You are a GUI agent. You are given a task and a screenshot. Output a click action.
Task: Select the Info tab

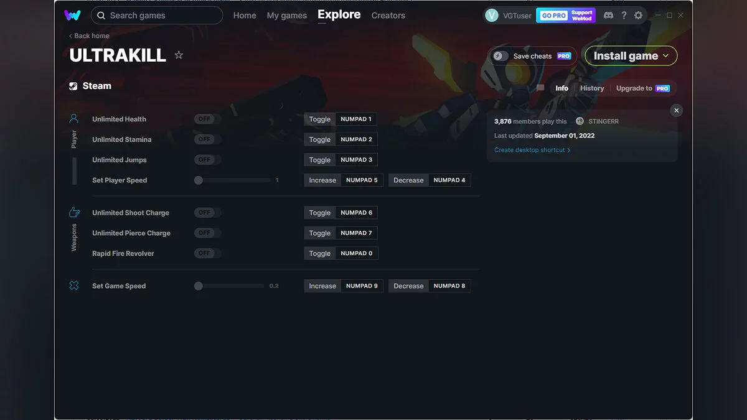tap(562, 88)
